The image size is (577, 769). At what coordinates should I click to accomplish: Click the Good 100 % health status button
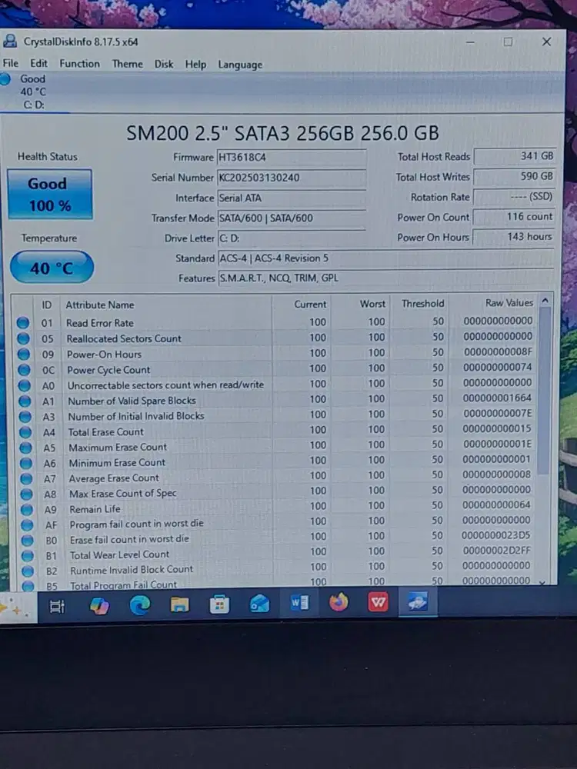pyautogui.click(x=49, y=195)
